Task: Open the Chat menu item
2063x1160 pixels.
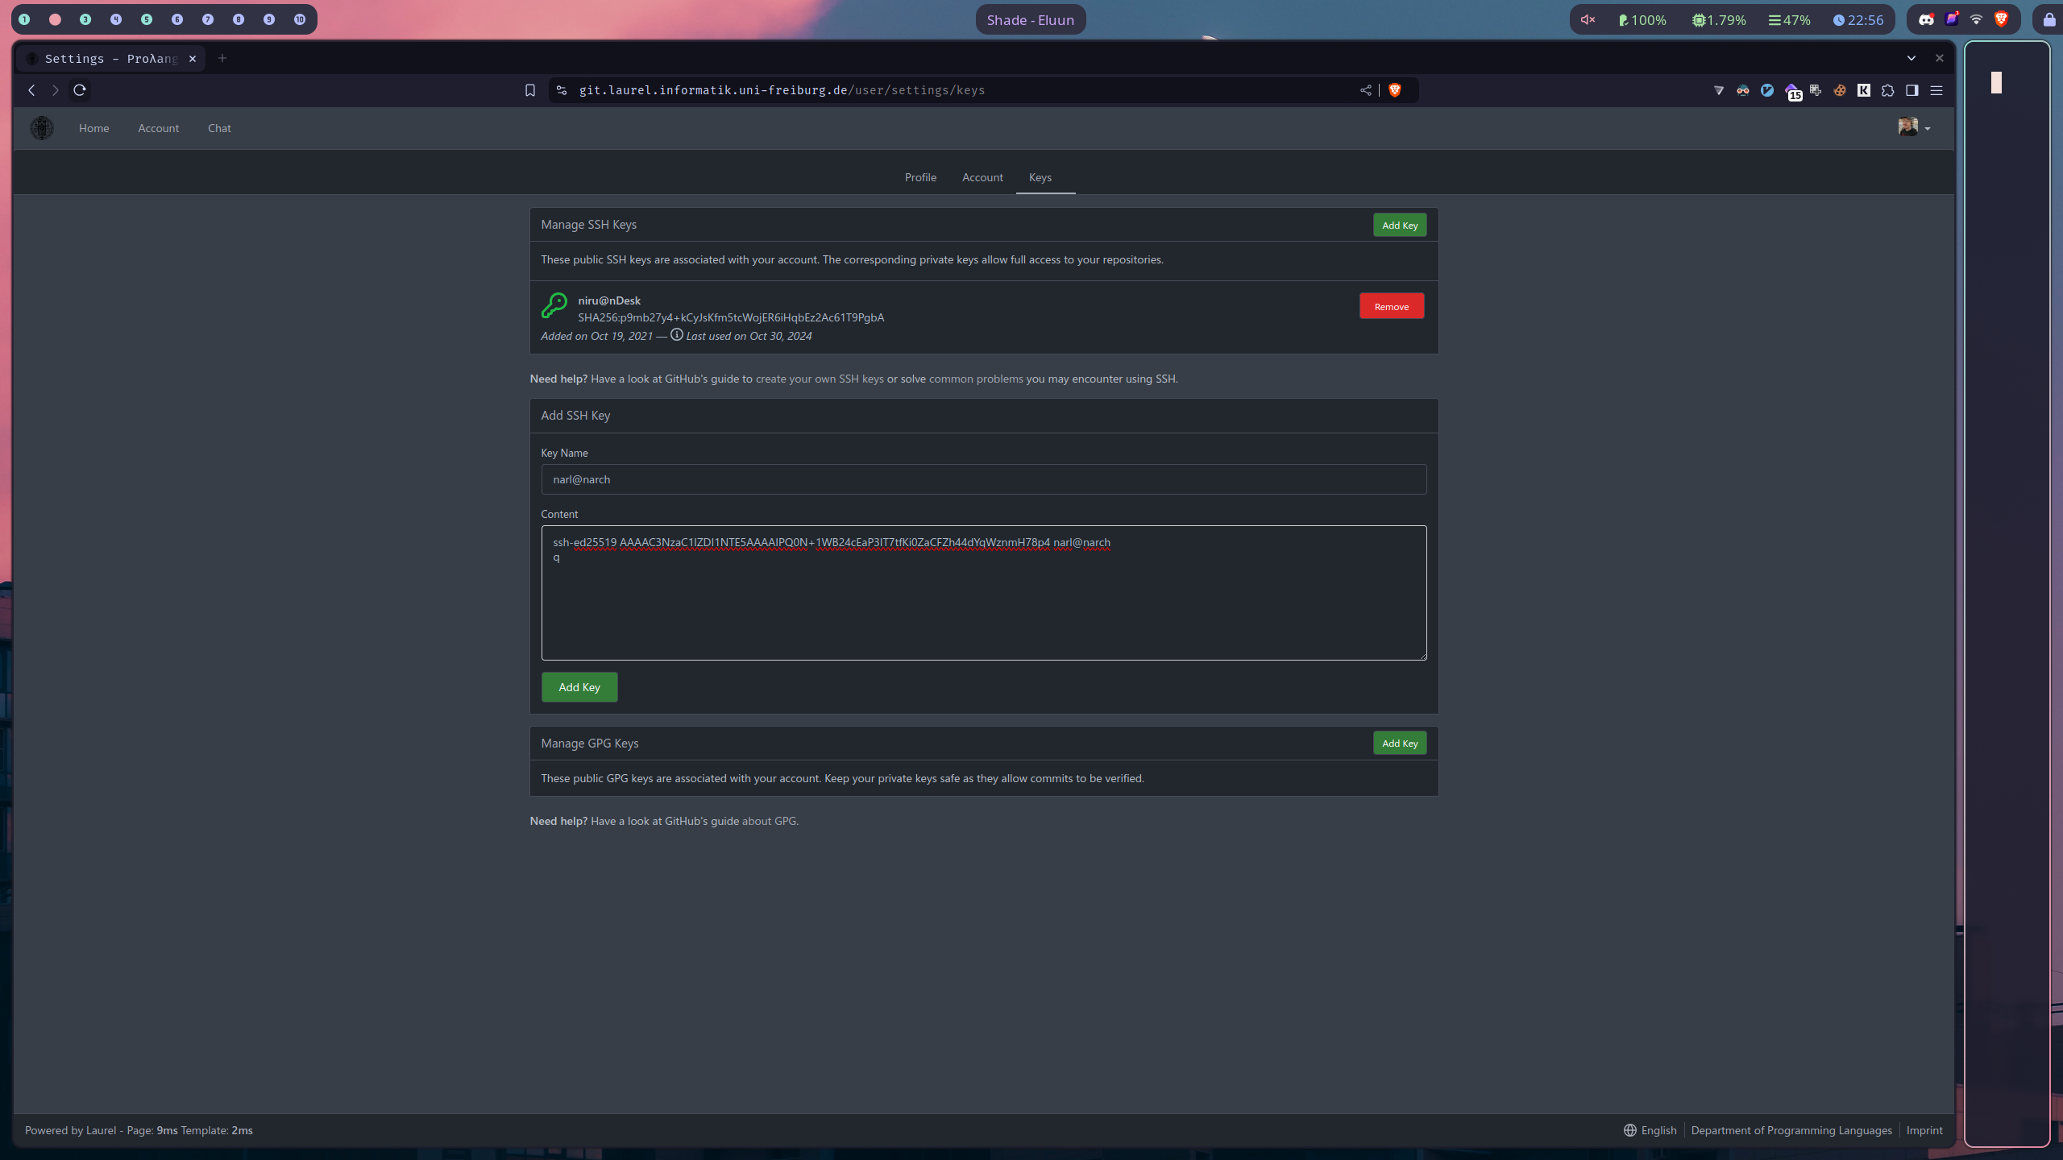Action: point(219,128)
